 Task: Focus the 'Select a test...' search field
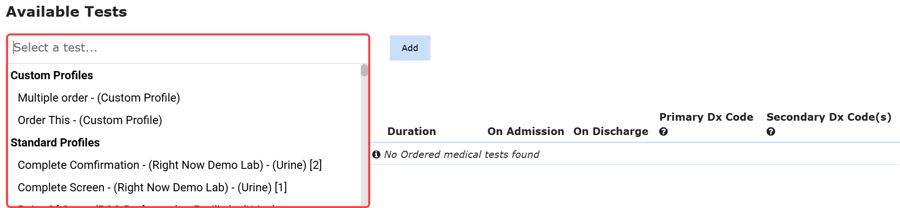tap(186, 48)
